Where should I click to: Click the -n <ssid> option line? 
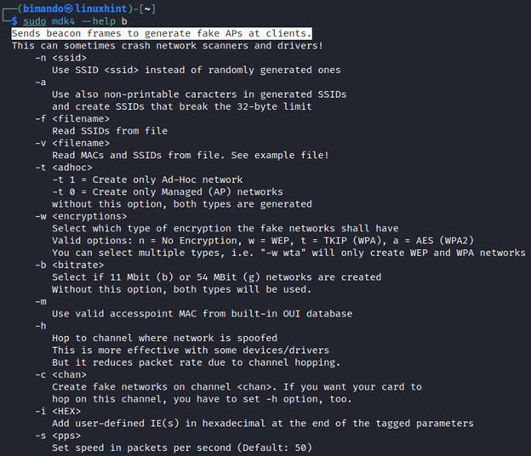[x=60, y=58]
